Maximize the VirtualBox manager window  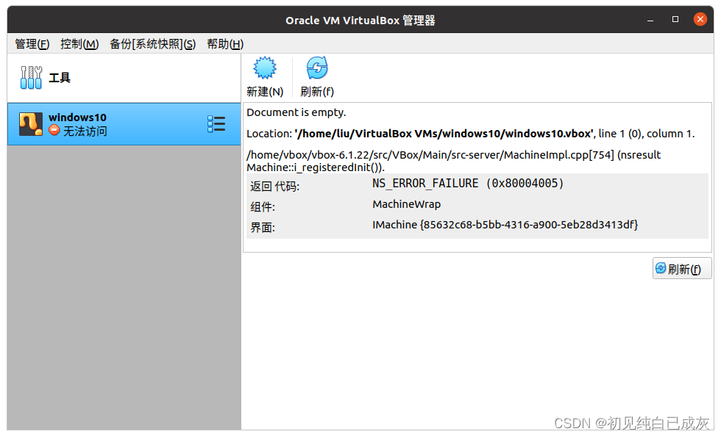click(675, 19)
